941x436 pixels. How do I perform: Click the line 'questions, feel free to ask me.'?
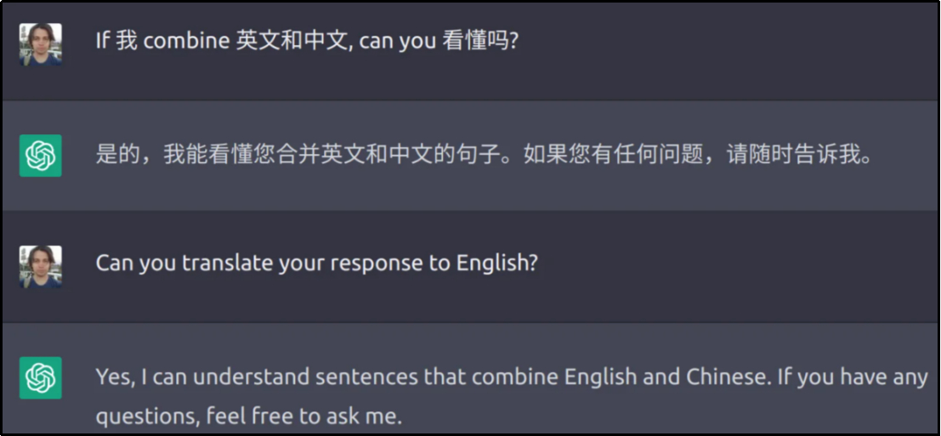coord(247,416)
